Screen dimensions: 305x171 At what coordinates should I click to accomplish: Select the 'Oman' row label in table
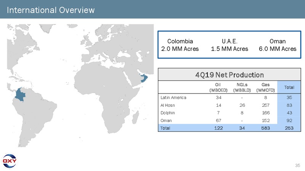point(166,120)
